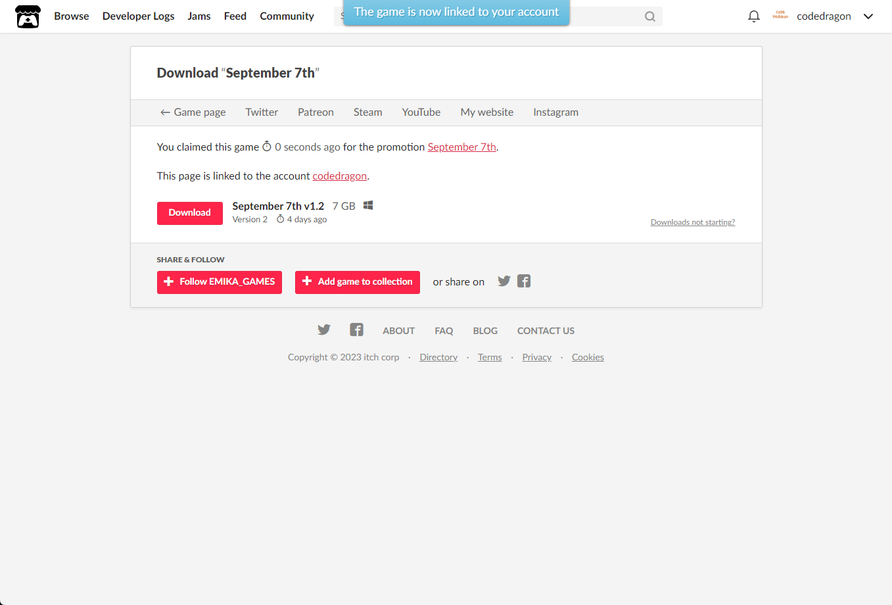
Task: Open the ABOUT footer link
Action: coord(399,331)
